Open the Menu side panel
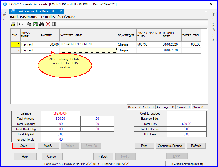The height and width of the screenshot is (167, 218). tap(4, 16)
